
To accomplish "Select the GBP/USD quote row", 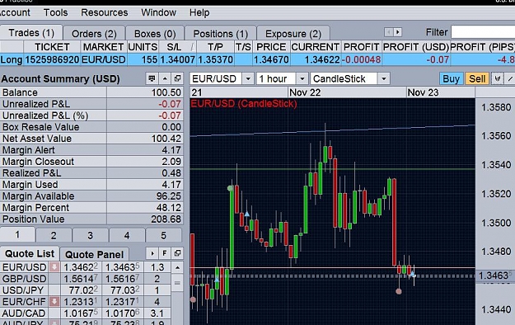I will [86, 279].
